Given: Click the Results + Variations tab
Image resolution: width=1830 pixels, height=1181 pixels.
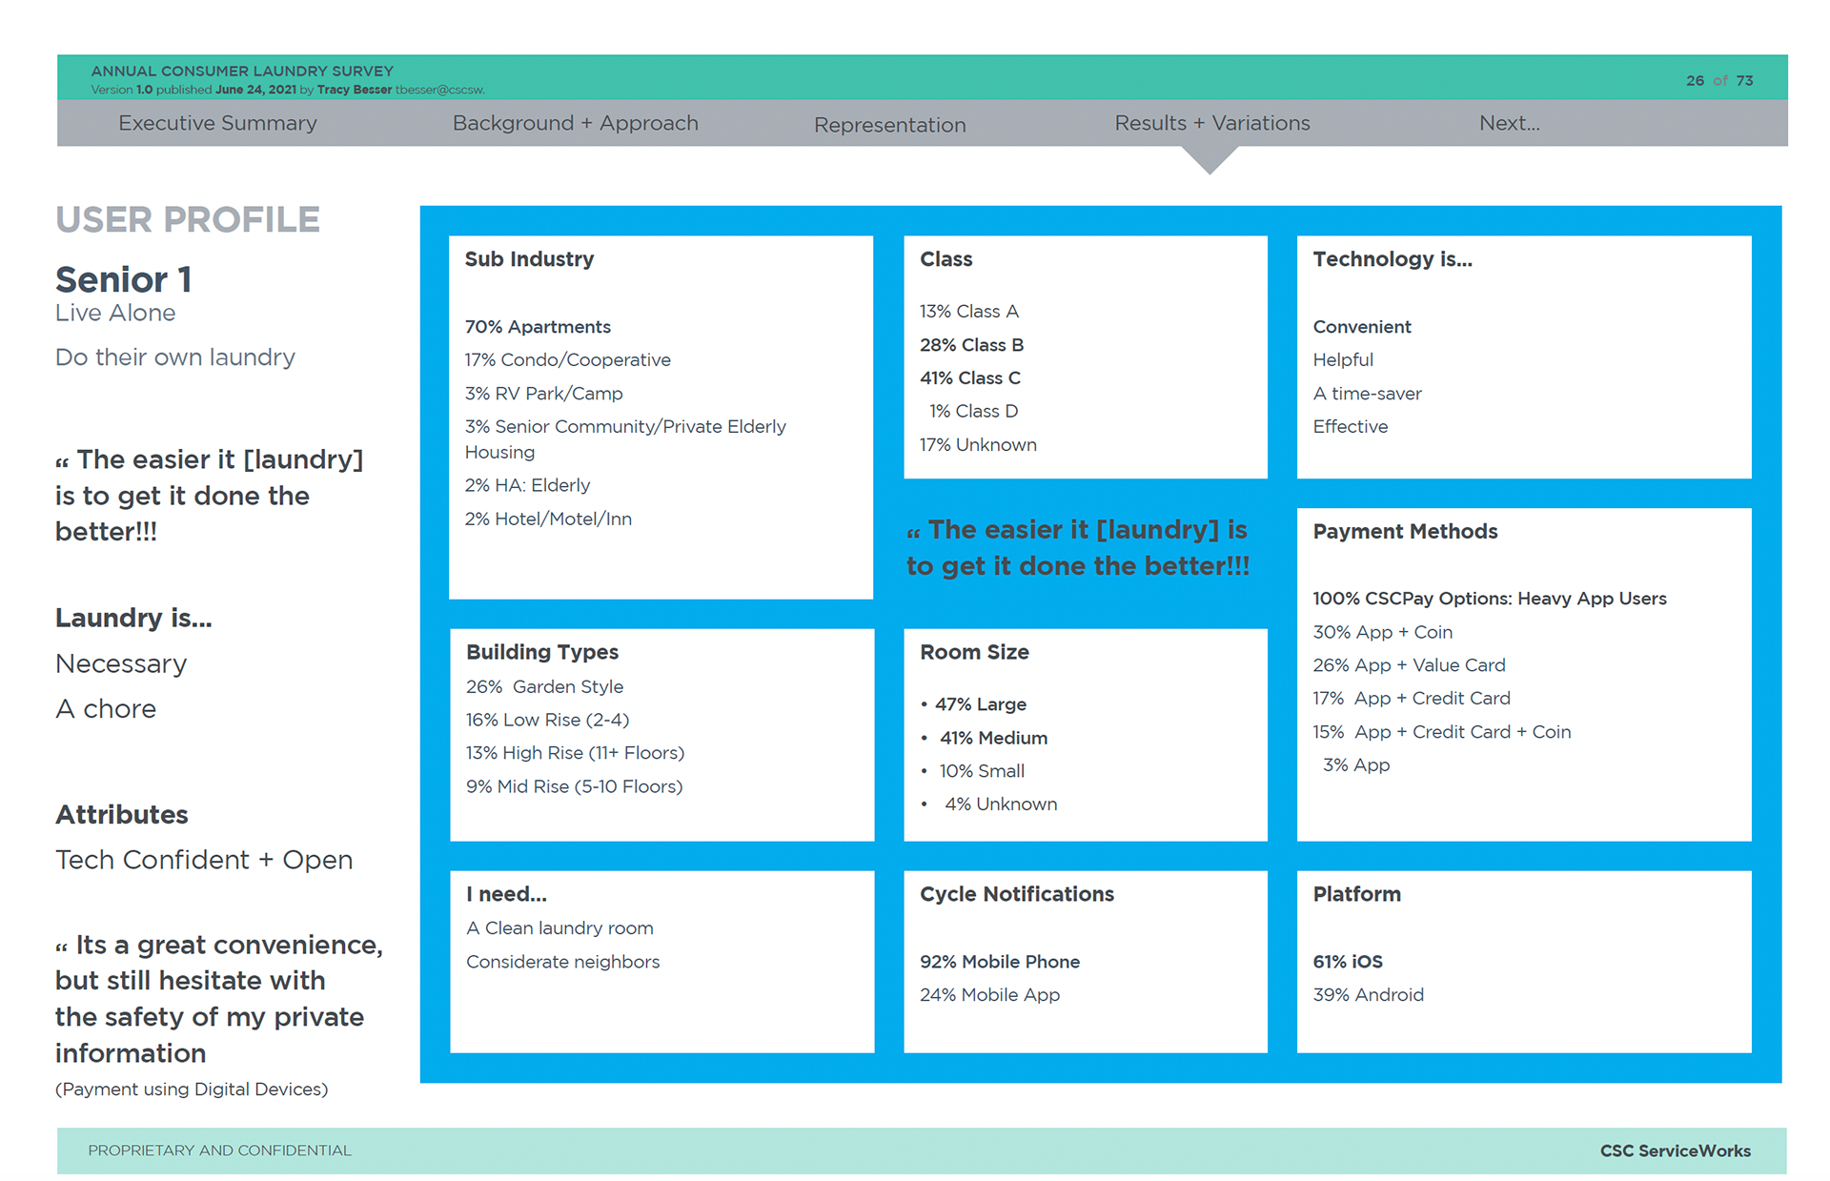Looking at the screenshot, I should 1211,123.
